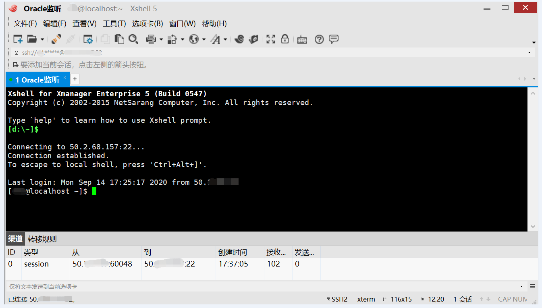This screenshot has height=308, width=542.
Task: Click the xterm status bar label
Action: pos(366,299)
